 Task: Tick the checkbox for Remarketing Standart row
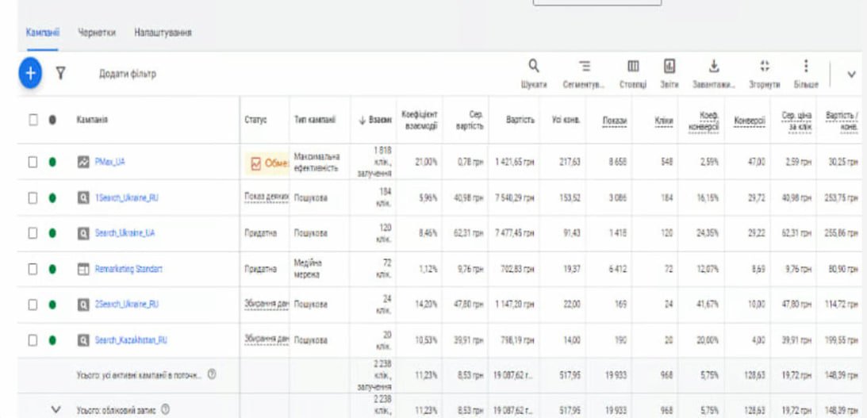(33, 269)
